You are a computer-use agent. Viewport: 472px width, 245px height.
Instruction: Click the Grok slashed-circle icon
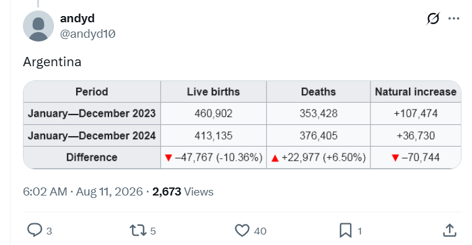433,19
